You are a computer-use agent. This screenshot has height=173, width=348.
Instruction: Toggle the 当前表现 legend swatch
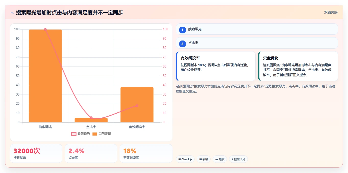(95, 134)
